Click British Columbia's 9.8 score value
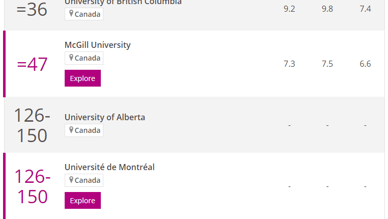Viewport: 388px width, 219px height. point(327,9)
